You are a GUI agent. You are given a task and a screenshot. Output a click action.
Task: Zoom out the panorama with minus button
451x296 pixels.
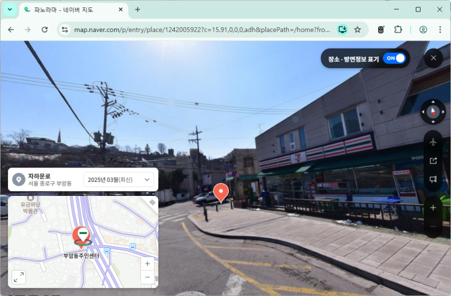[x=433, y=227]
